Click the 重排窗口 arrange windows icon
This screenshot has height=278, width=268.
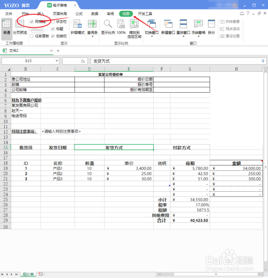coord(183,24)
